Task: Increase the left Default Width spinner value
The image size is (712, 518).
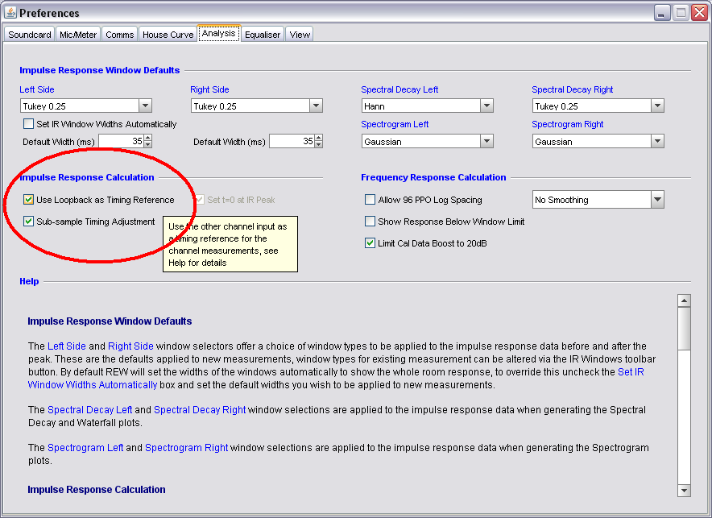Action: [x=147, y=138]
